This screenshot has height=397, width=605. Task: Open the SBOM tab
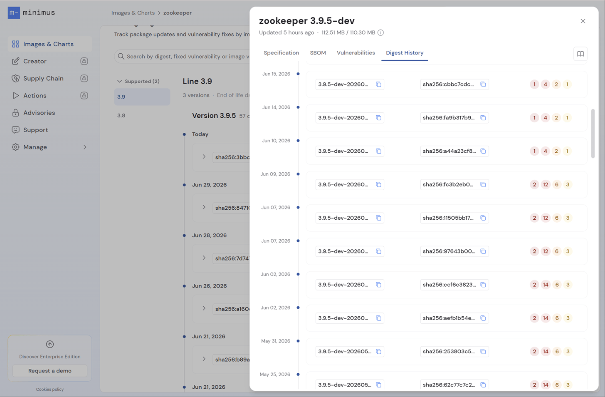tap(318, 53)
